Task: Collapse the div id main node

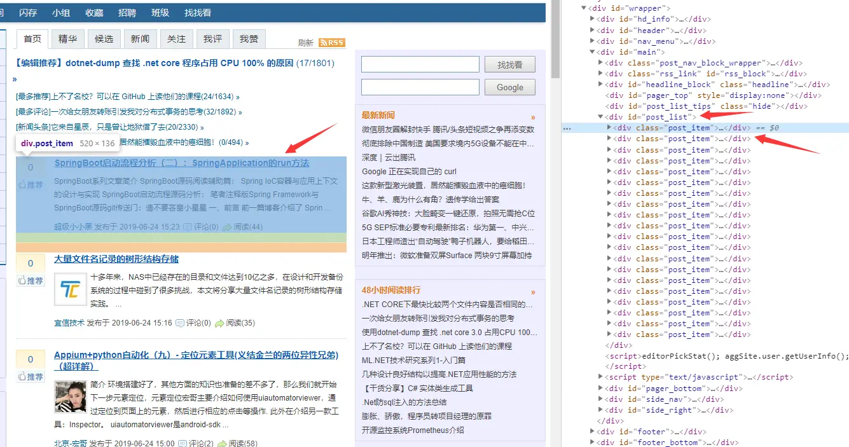Action: coord(592,52)
